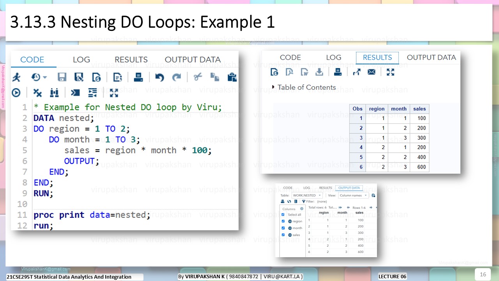
Task: Click the Filter funnel icon in output data
Action: 304,201
